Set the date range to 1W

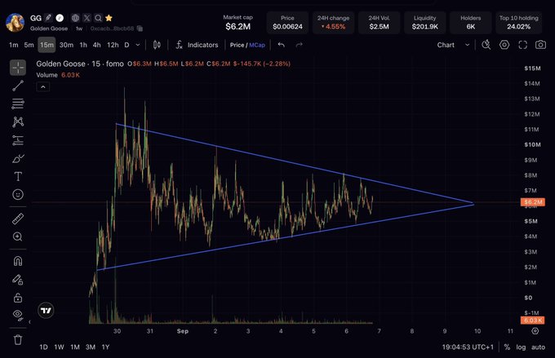[59, 347]
